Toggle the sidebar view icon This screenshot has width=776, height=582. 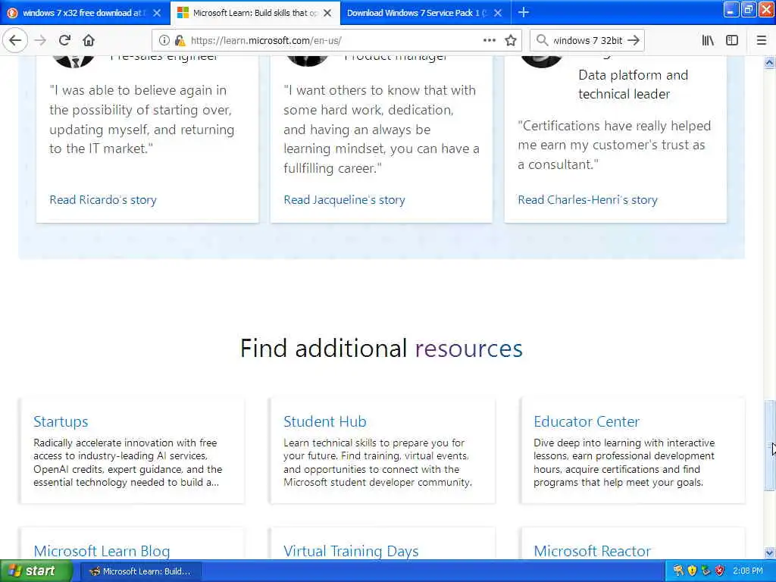732,41
